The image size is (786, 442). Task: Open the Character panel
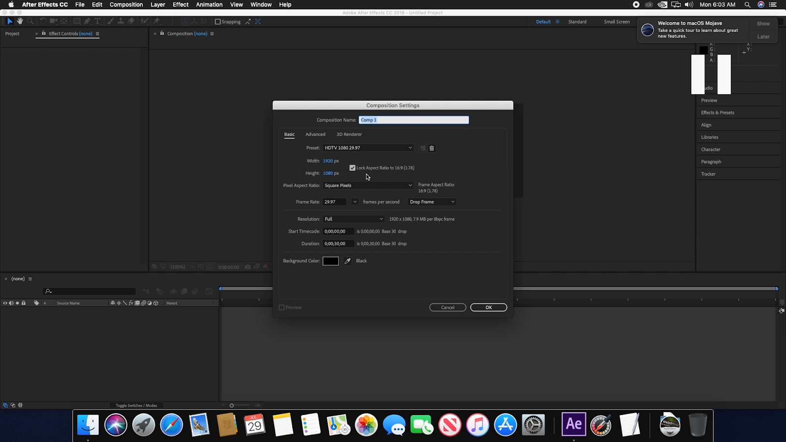[x=710, y=149]
